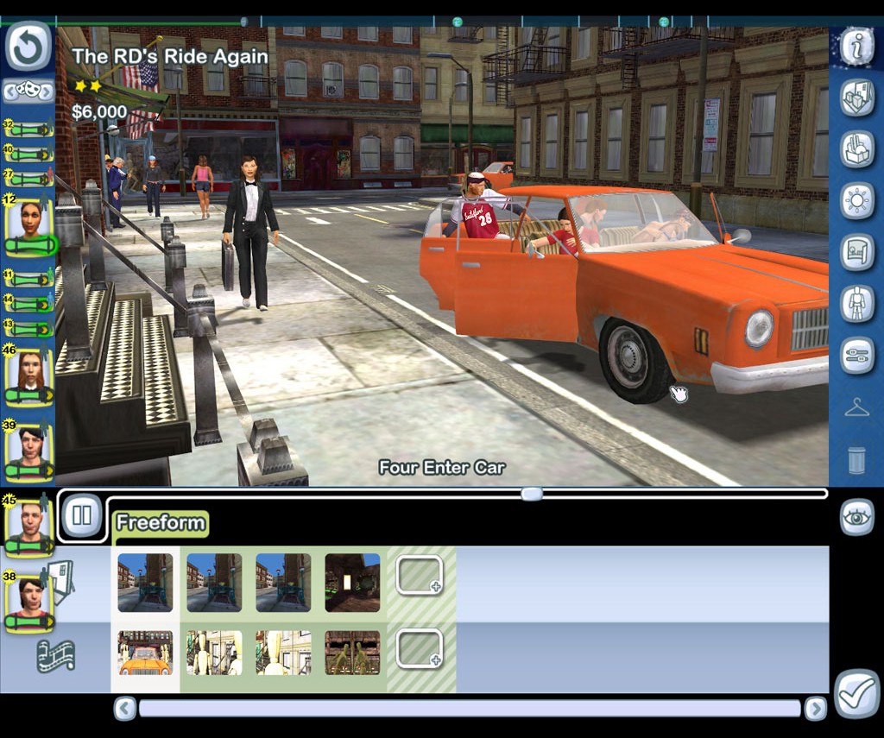This screenshot has width=884, height=738.
Task: Open the sliders settings icon
Action: (x=856, y=355)
